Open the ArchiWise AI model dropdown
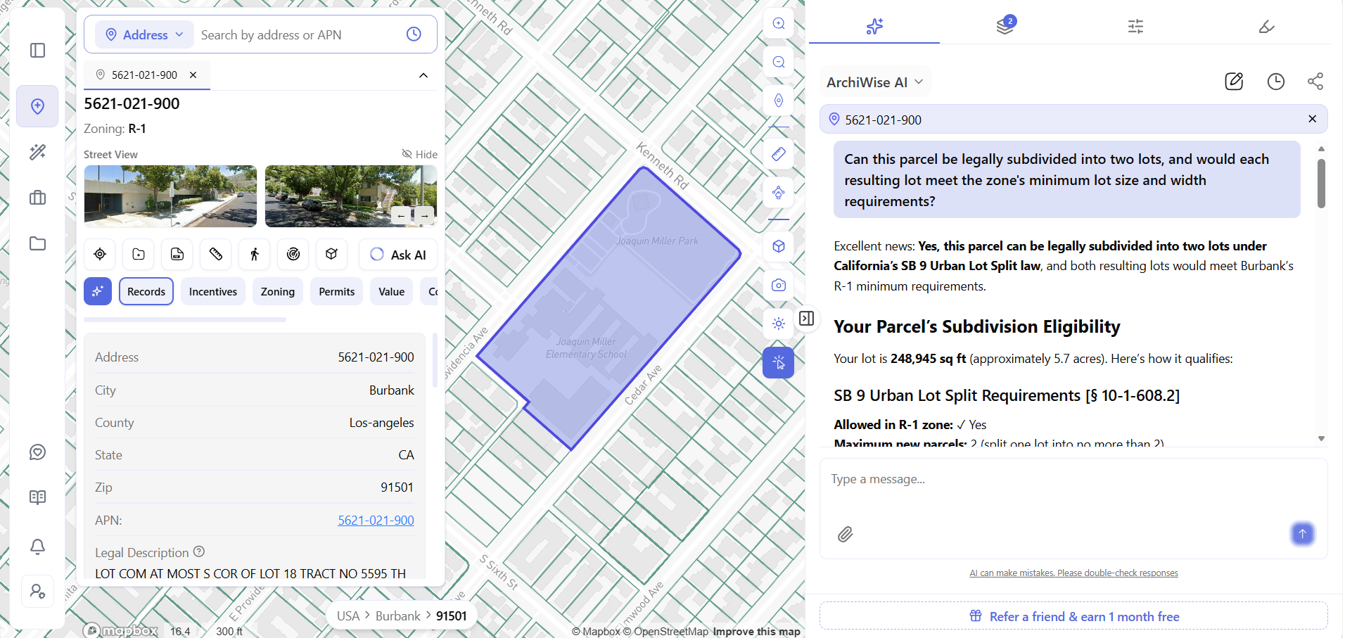1345x638 pixels. pyautogui.click(x=875, y=82)
